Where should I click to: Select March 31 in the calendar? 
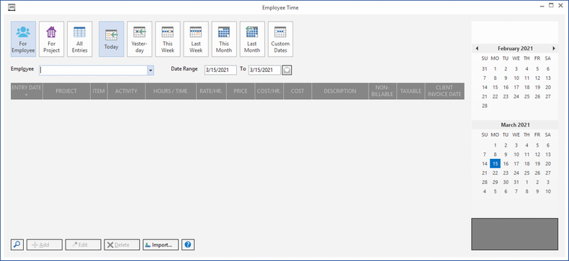point(516,182)
